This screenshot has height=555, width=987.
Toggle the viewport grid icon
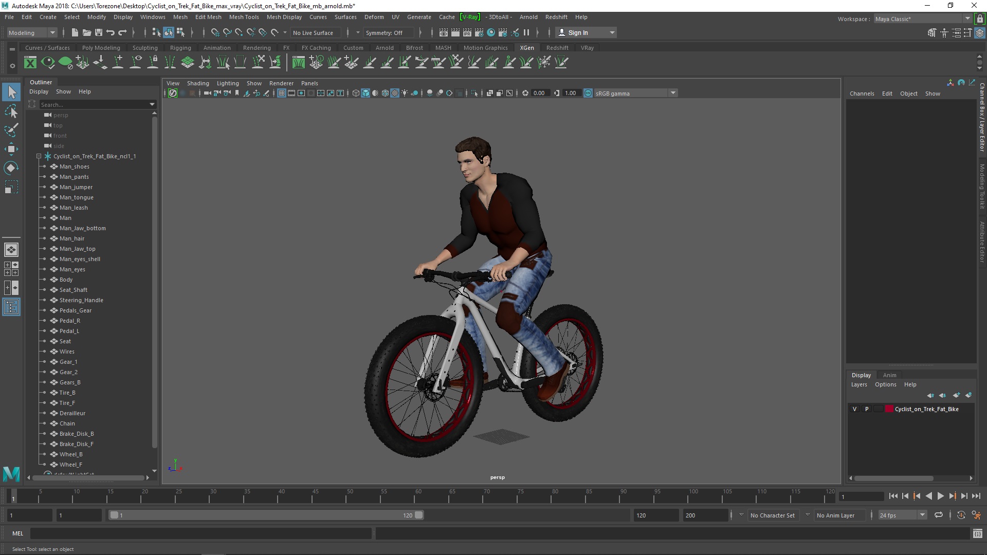(282, 93)
